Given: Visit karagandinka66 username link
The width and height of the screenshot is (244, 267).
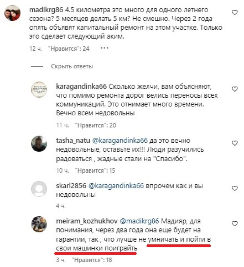Looking at the screenshot, I should pyautogui.click(x=81, y=86).
